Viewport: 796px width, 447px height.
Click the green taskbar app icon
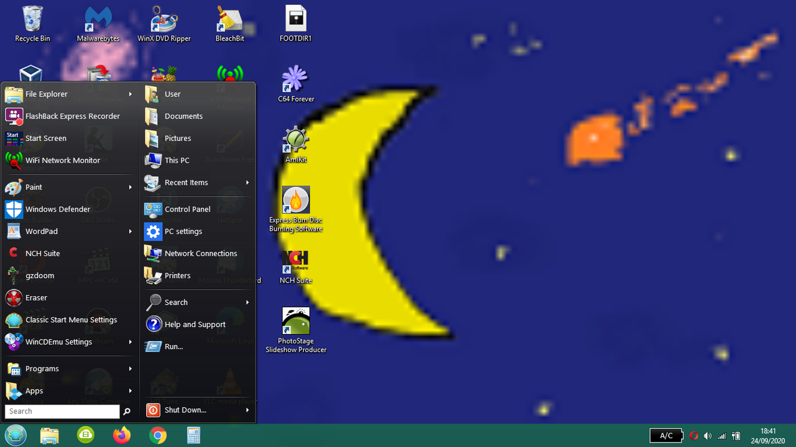[86, 436]
